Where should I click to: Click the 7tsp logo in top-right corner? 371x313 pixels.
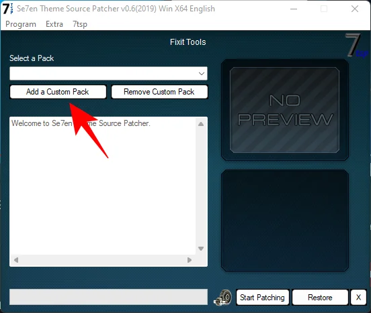(x=356, y=46)
